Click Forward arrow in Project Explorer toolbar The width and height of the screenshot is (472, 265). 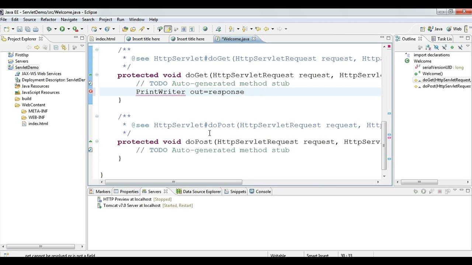pyautogui.click(x=37, y=47)
